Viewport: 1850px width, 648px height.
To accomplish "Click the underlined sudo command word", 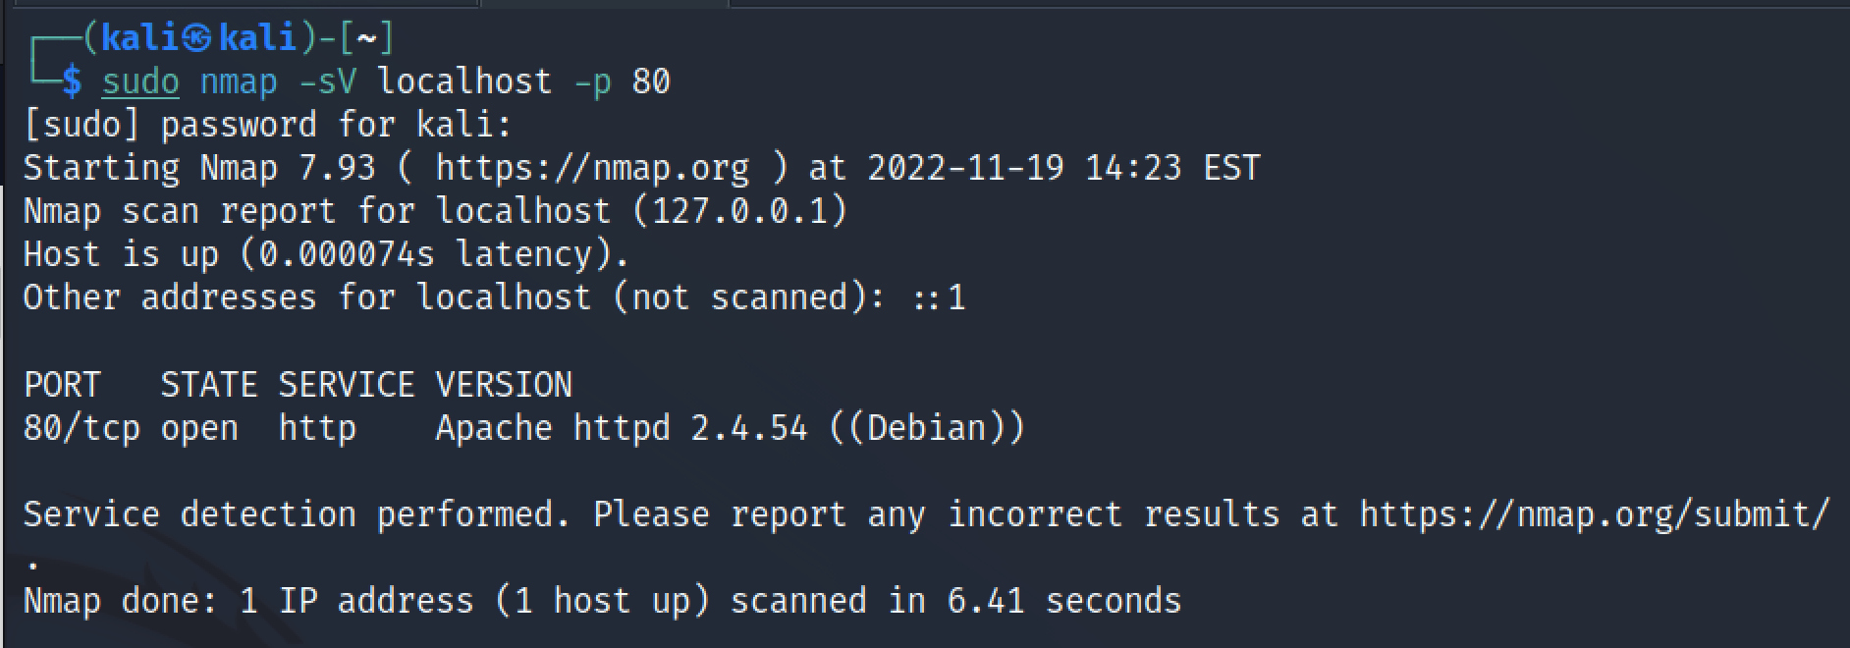I will tap(140, 81).
